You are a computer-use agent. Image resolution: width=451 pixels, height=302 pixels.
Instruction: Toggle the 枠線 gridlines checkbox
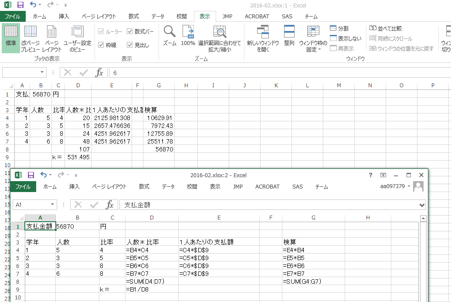click(x=101, y=45)
